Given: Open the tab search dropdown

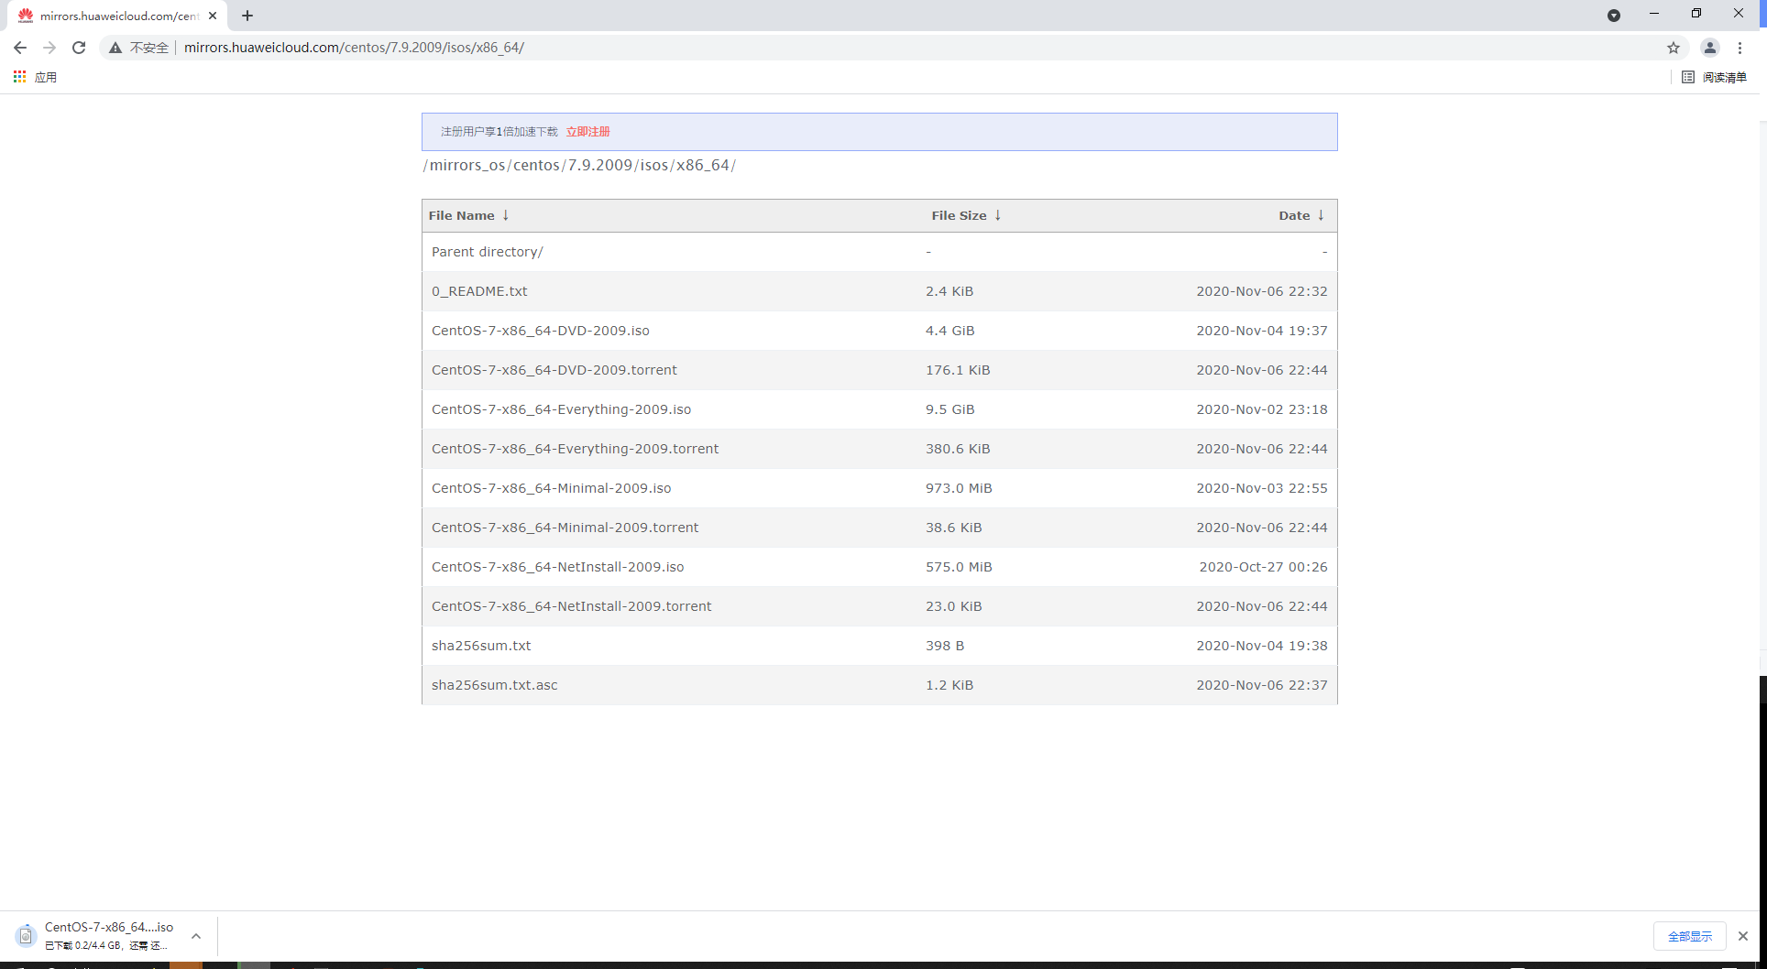Looking at the screenshot, I should point(1614,16).
